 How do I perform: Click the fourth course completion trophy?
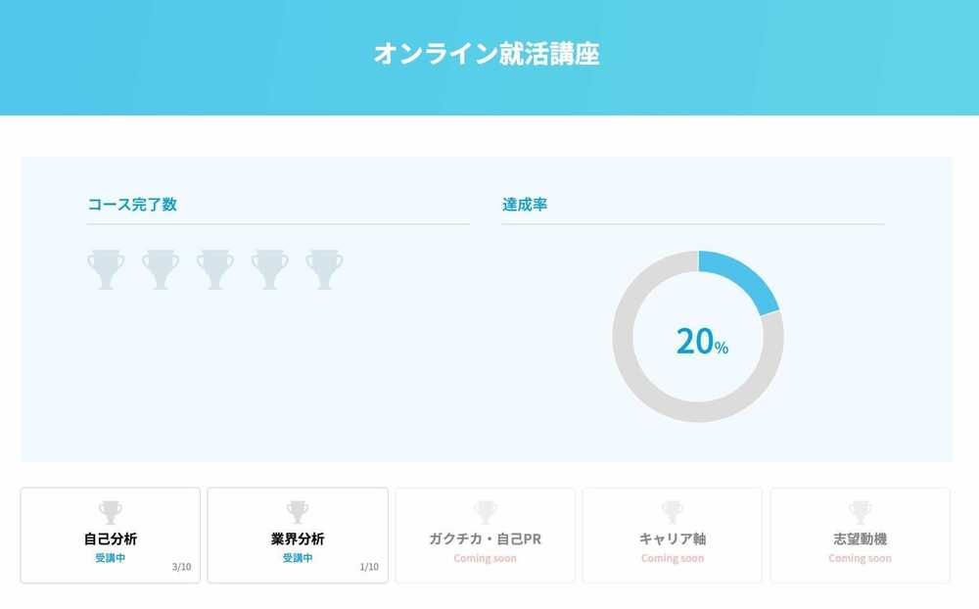coord(270,269)
